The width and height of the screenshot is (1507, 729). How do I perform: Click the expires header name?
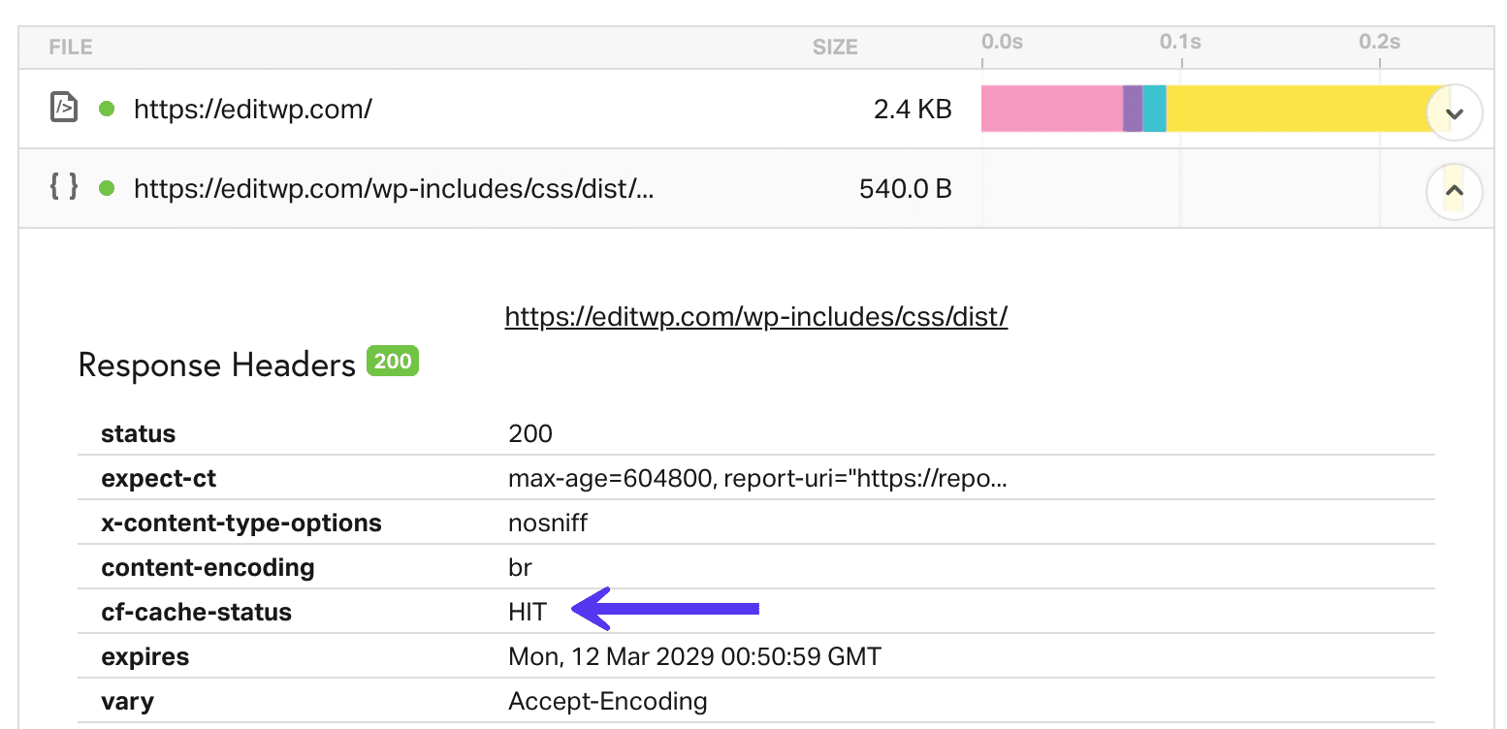point(145,657)
